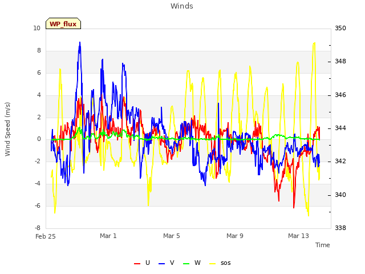Click the 348 right y-axis label
Image resolution: width=365 pixels, height=274 pixels.
pyautogui.click(x=340, y=62)
